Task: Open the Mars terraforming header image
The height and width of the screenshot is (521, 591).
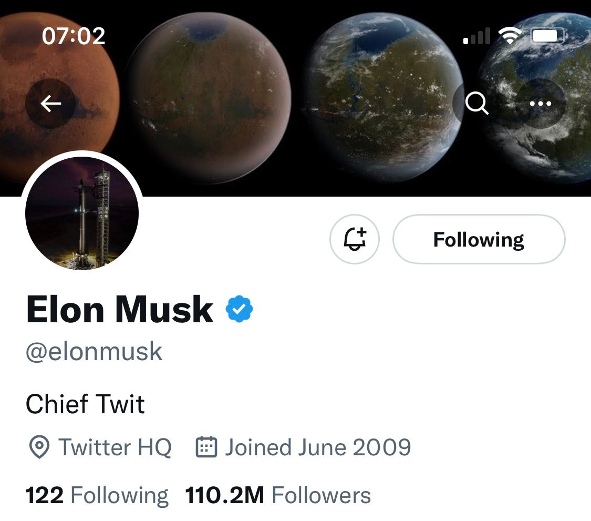Action: pyautogui.click(x=295, y=98)
